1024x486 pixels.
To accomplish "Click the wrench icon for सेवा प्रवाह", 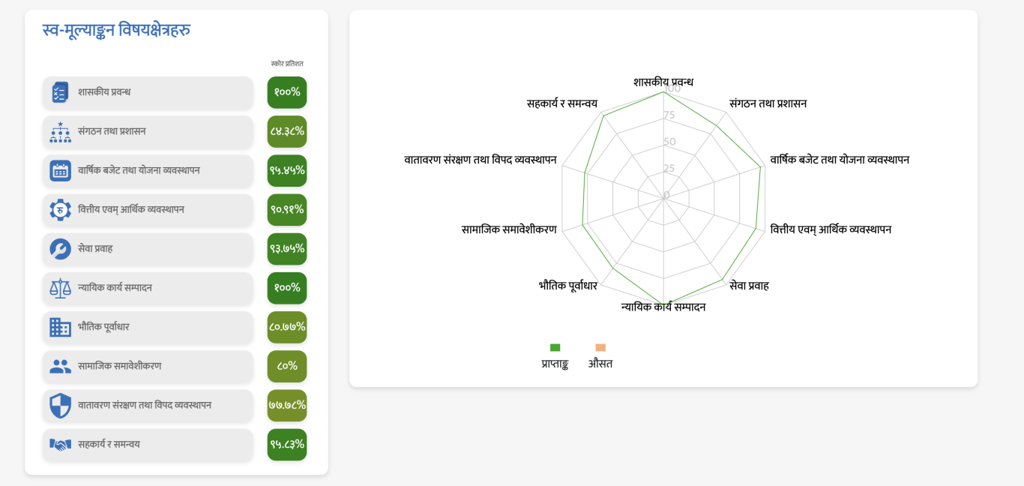I will (x=60, y=249).
